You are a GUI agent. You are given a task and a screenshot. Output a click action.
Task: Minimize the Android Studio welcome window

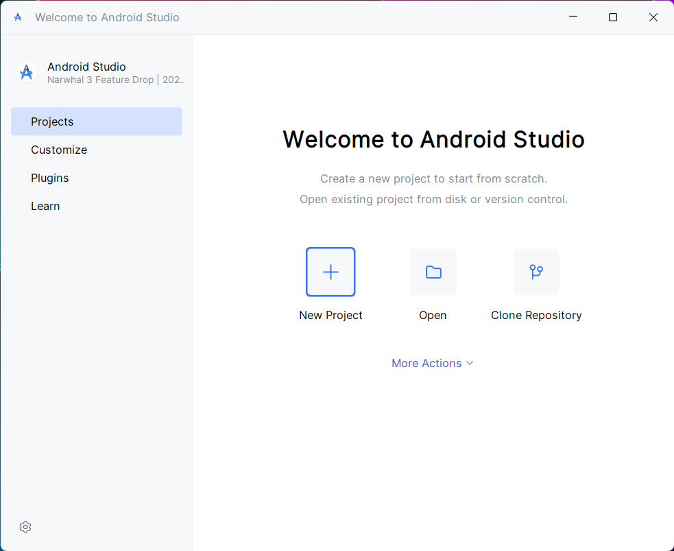(x=573, y=17)
